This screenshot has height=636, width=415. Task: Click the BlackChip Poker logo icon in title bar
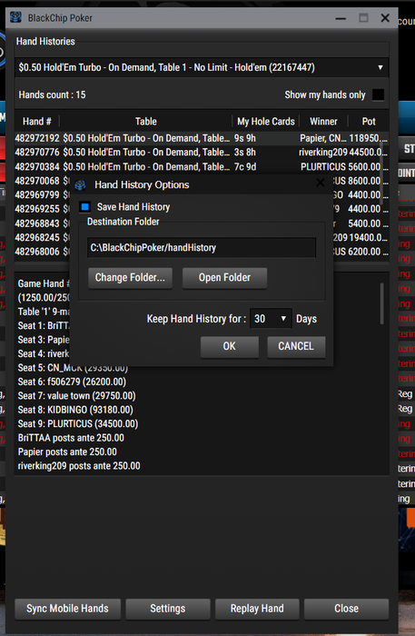click(x=15, y=18)
